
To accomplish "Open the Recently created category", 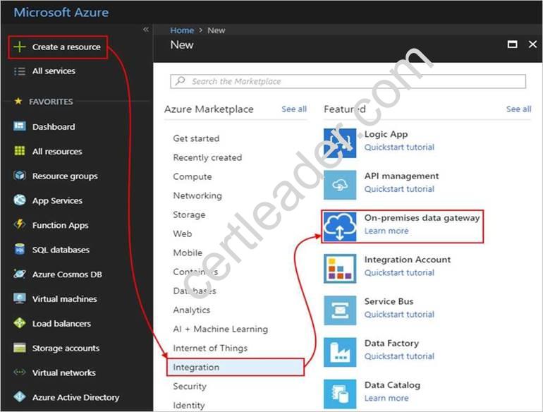I will click(x=207, y=157).
